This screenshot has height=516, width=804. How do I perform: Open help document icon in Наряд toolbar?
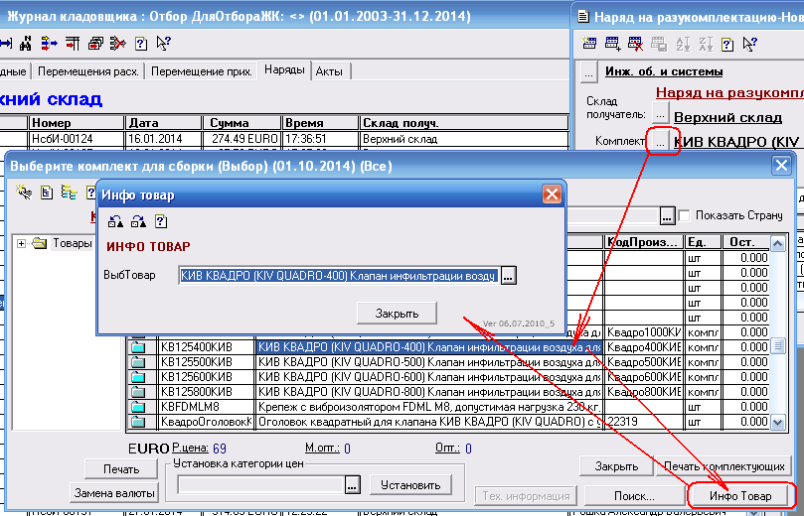point(727,44)
